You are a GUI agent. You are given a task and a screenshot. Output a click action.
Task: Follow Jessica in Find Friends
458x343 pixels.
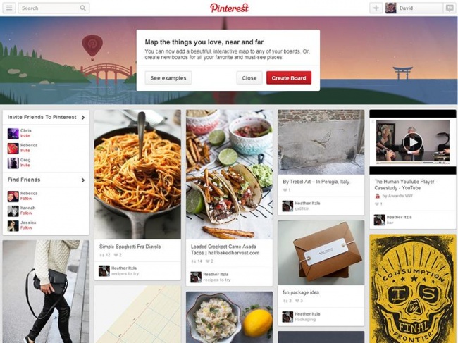tap(26, 227)
